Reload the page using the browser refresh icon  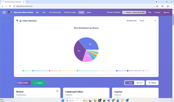click(x=10, y=6)
